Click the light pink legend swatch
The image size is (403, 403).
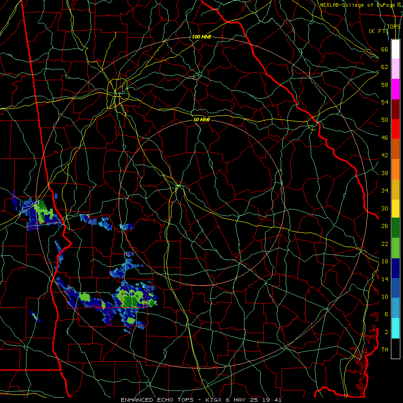[x=395, y=69]
